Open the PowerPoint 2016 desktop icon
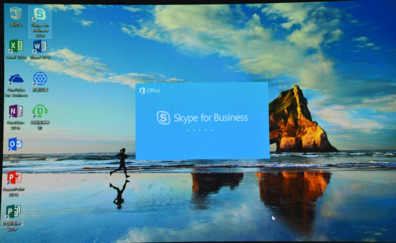 (15, 178)
